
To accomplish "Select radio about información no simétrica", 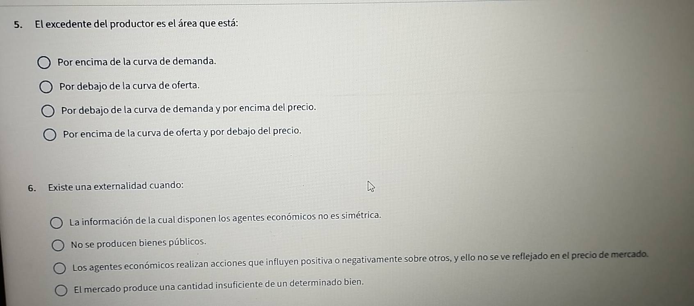I will click(x=57, y=223).
